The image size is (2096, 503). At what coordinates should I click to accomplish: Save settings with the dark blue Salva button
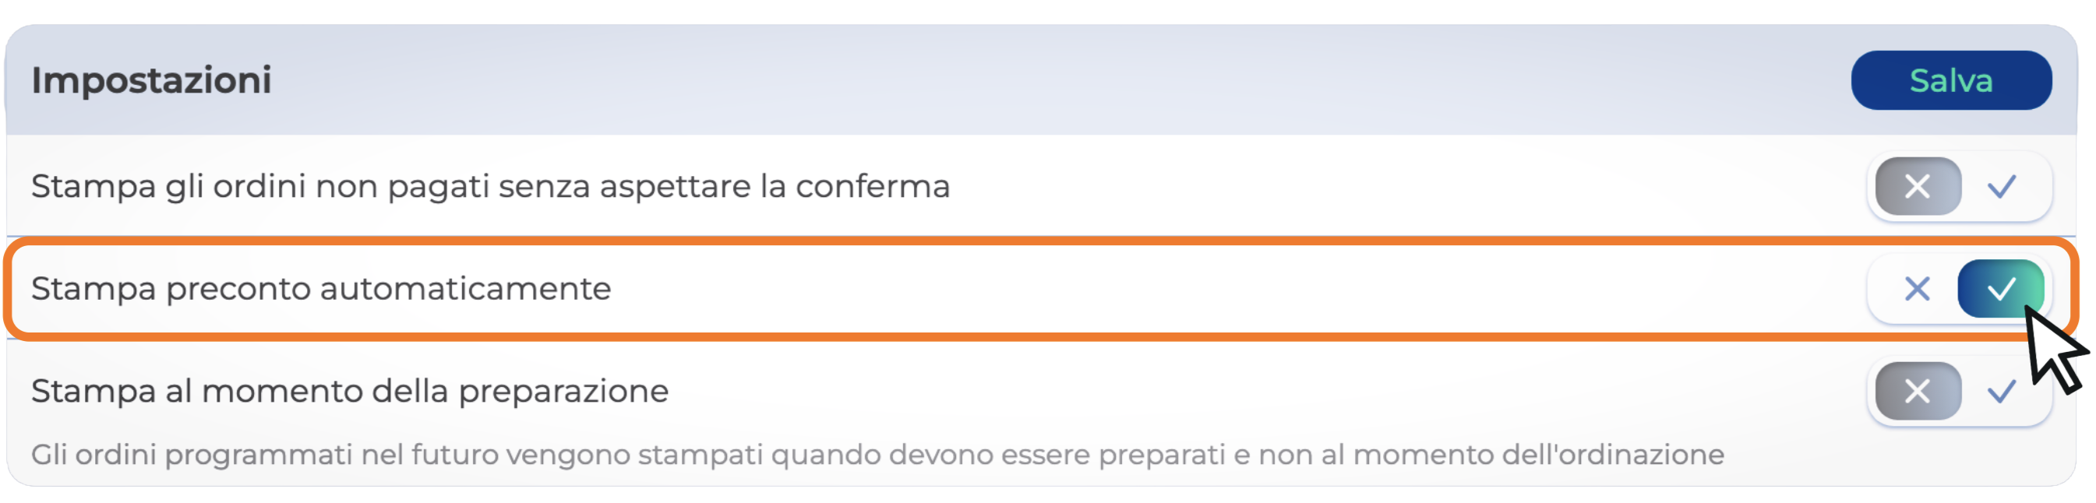coord(1950,80)
